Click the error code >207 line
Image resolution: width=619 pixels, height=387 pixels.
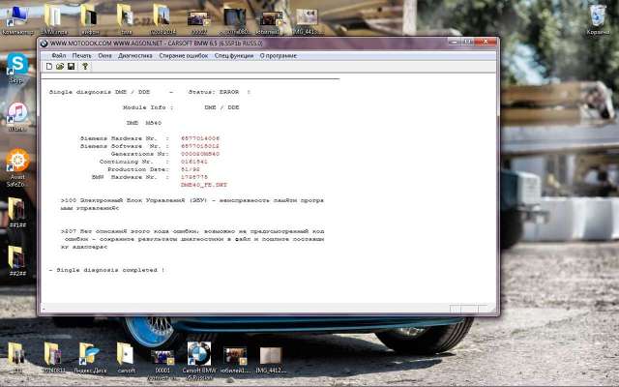point(192,239)
